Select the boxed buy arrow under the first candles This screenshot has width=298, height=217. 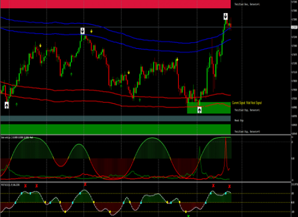7,105
